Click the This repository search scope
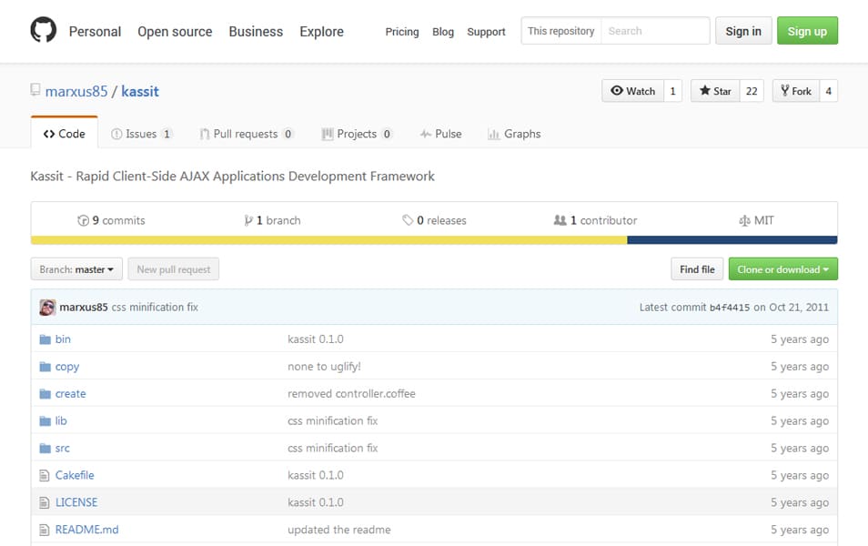The height and width of the screenshot is (546, 868). click(x=560, y=31)
